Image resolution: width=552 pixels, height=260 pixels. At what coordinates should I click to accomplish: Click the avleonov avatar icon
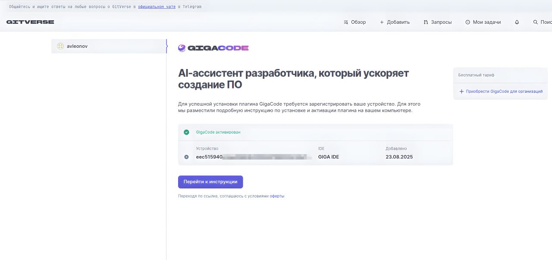pos(60,46)
